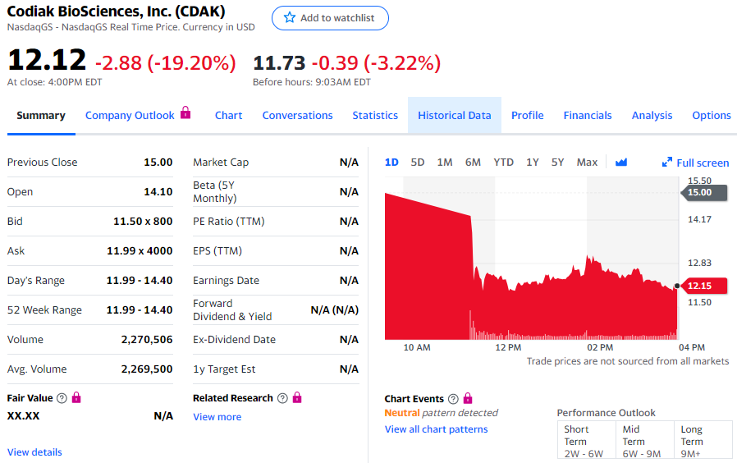Go to the Statistics tab
This screenshot has height=463, width=737.
375,116
